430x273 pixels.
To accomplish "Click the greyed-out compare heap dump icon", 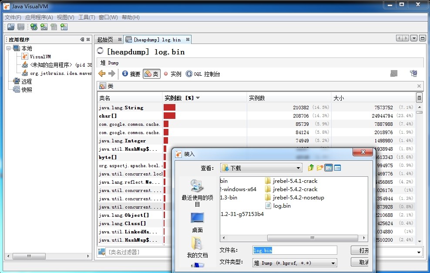I will [394, 74].
